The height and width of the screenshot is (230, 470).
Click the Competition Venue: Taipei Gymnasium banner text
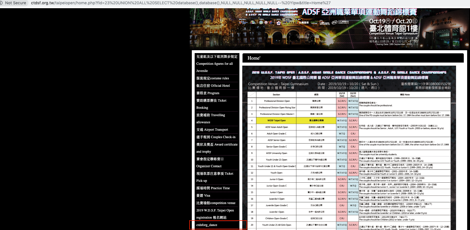[x=393, y=34]
